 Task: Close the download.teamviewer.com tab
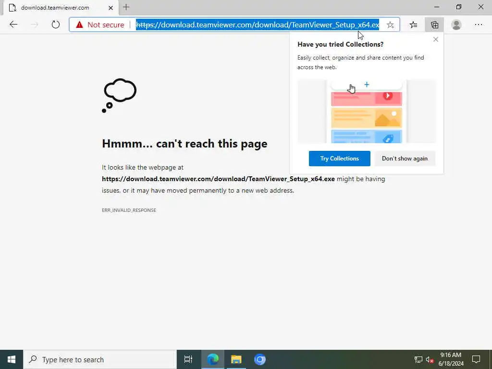point(111,8)
